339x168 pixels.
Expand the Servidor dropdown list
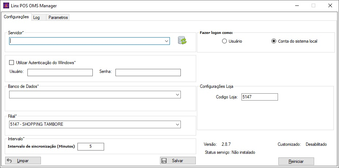166,41
